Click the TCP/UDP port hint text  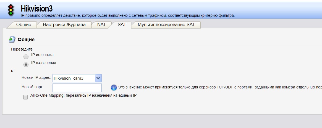click(x=220, y=87)
